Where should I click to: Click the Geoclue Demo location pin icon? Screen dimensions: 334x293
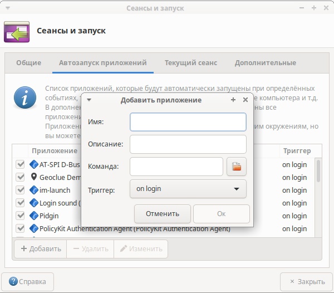pyautogui.click(x=34, y=177)
